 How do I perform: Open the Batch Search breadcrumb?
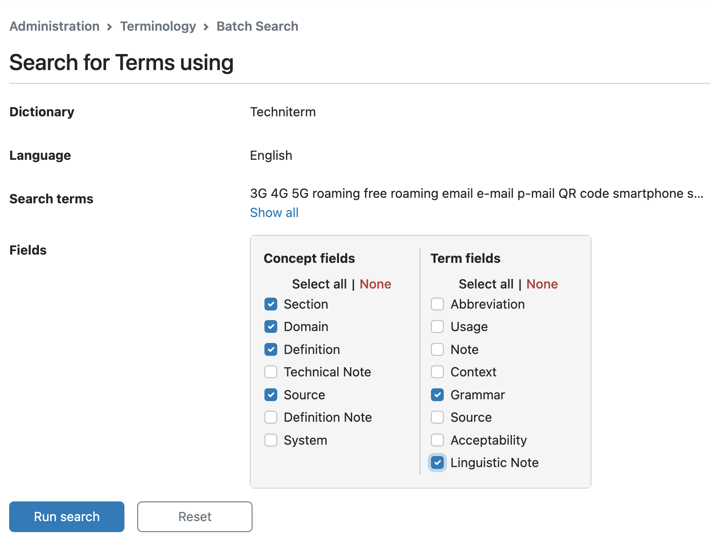click(258, 26)
